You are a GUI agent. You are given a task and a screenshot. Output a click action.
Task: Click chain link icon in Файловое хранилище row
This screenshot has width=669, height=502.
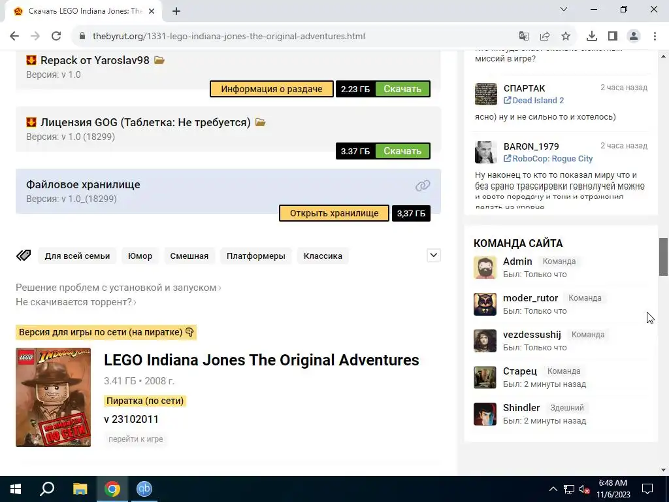(x=423, y=185)
